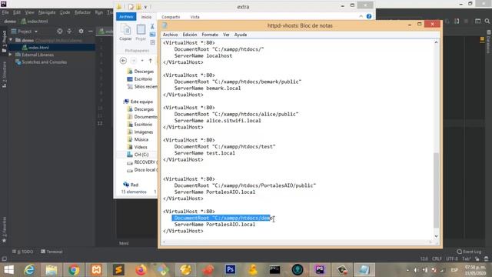Open the Ayuda menu in Notepad
This screenshot has width=492, height=277.
coord(241,35)
